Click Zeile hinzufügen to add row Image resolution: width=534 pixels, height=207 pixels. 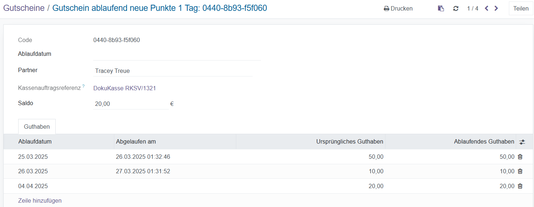tap(40, 200)
